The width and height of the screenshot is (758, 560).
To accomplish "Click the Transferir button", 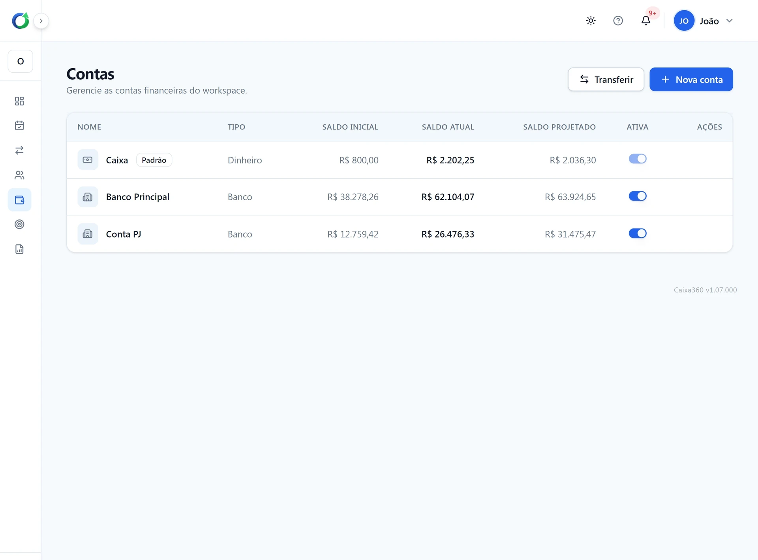I will tap(606, 79).
